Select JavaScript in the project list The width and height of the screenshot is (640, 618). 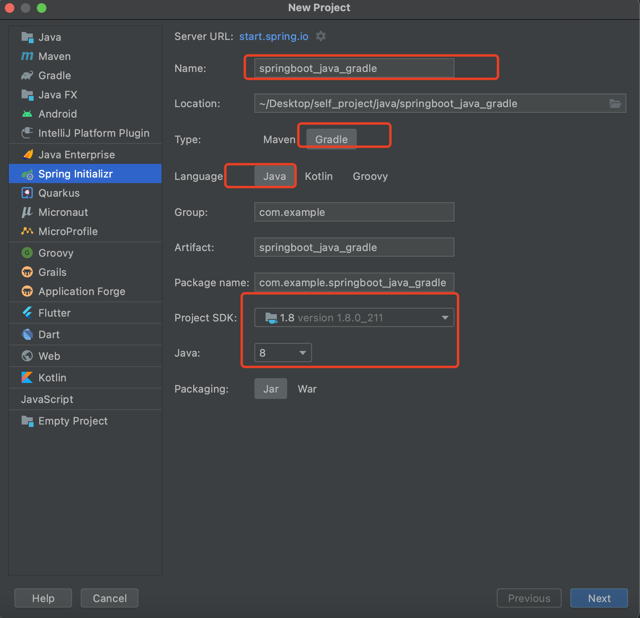[x=47, y=399]
